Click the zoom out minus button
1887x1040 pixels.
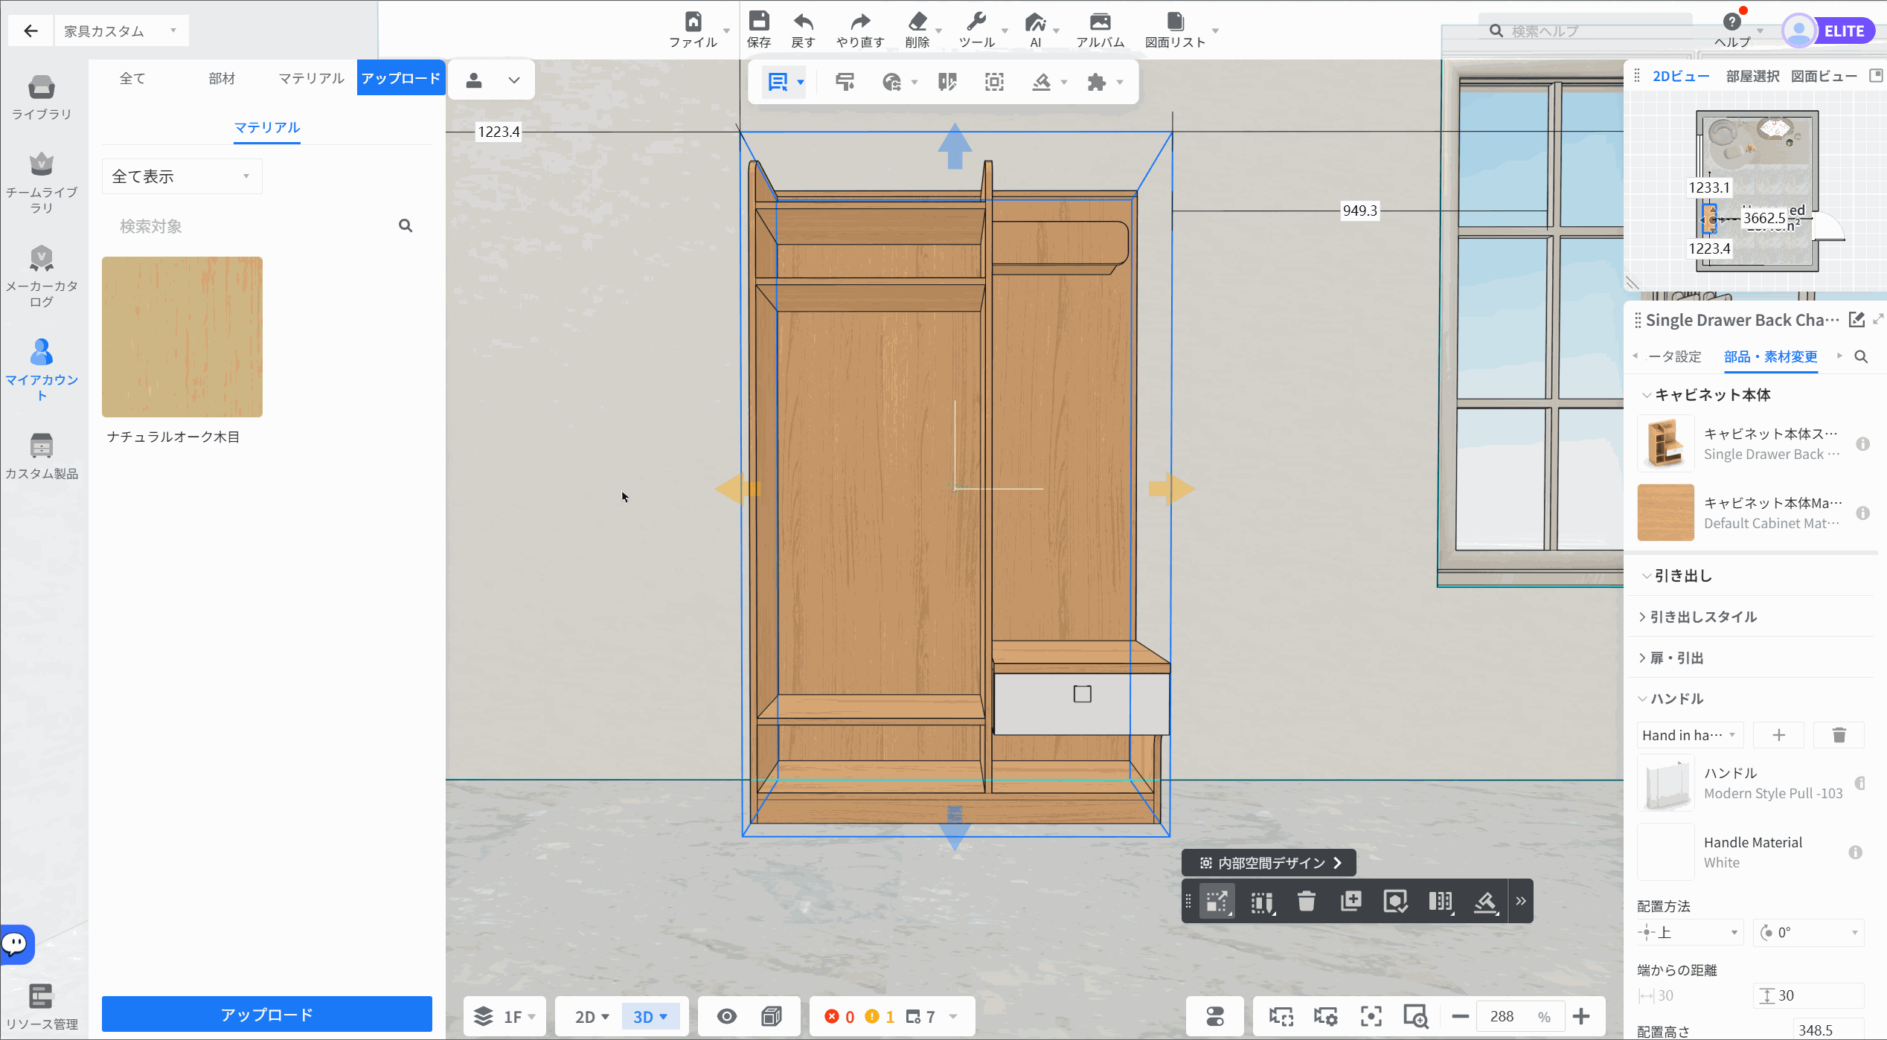coord(1460,1016)
